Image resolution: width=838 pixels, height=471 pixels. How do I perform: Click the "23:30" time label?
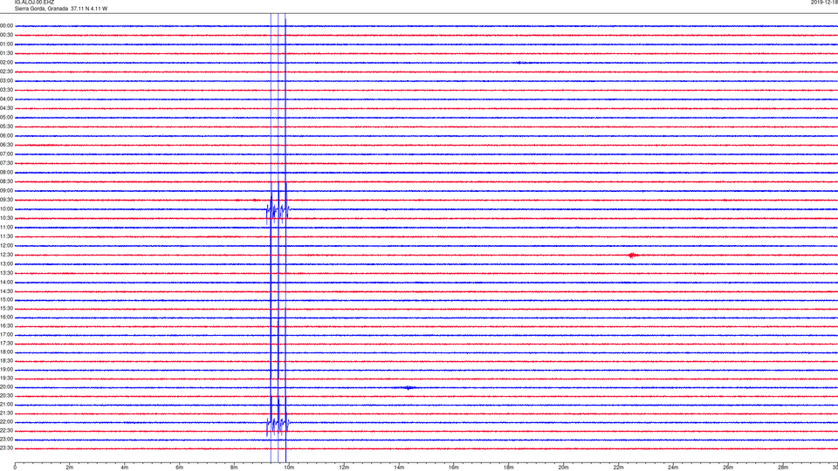tap(6, 448)
